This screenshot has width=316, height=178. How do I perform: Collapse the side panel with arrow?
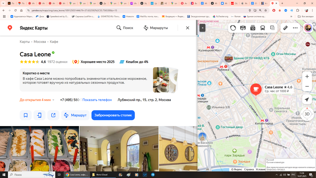(202, 28)
